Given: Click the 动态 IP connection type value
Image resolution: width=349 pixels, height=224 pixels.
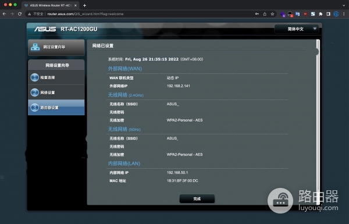Looking at the screenshot, I should tap(173, 78).
